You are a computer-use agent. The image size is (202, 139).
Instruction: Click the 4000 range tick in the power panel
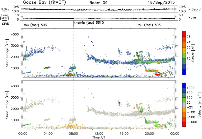coord(15,34)
